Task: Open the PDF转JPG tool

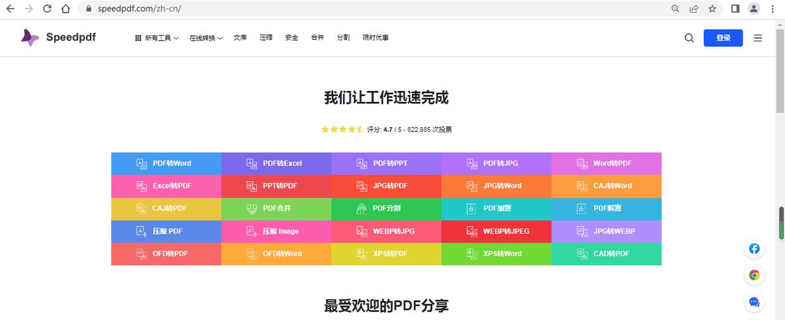Action: (496, 163)
